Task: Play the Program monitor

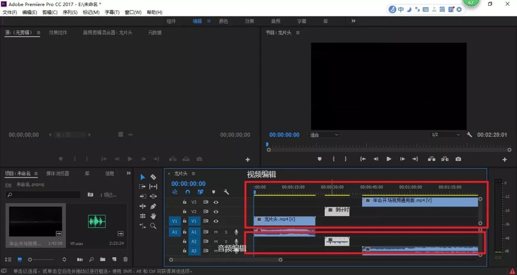Action: coord(389,159)
